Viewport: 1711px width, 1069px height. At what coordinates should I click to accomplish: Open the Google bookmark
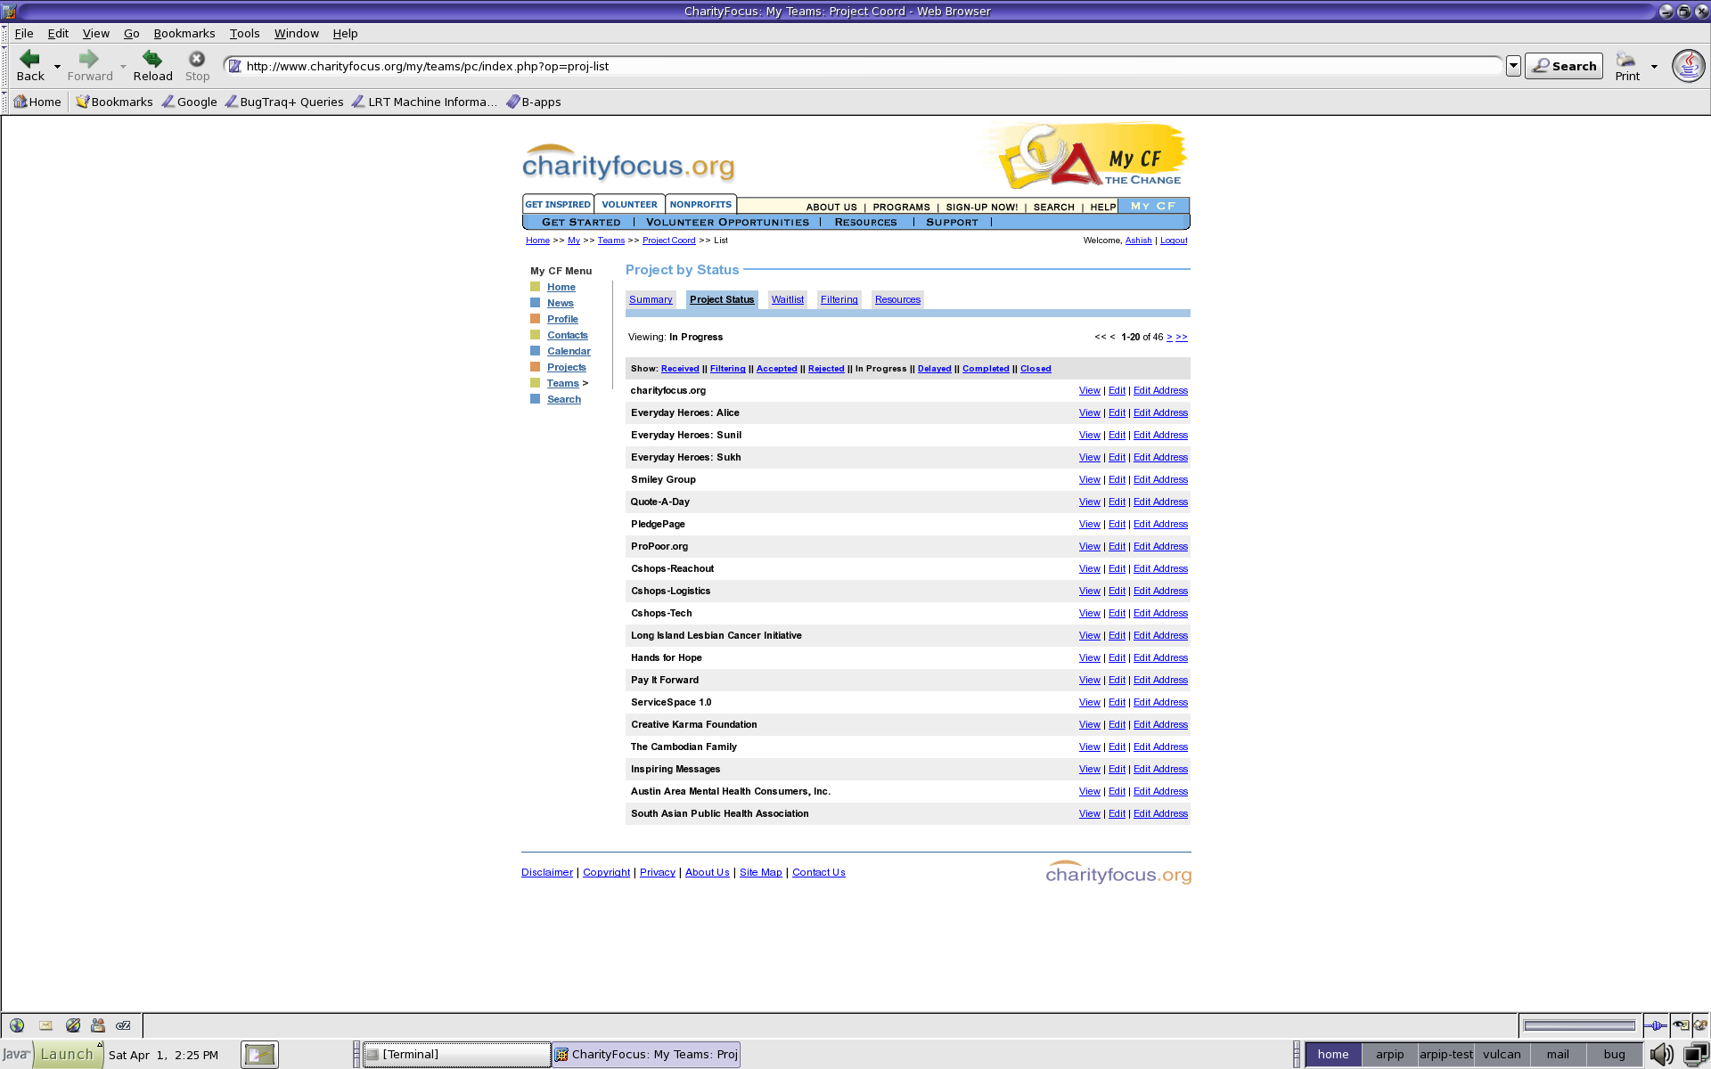(x=189, y=102)
